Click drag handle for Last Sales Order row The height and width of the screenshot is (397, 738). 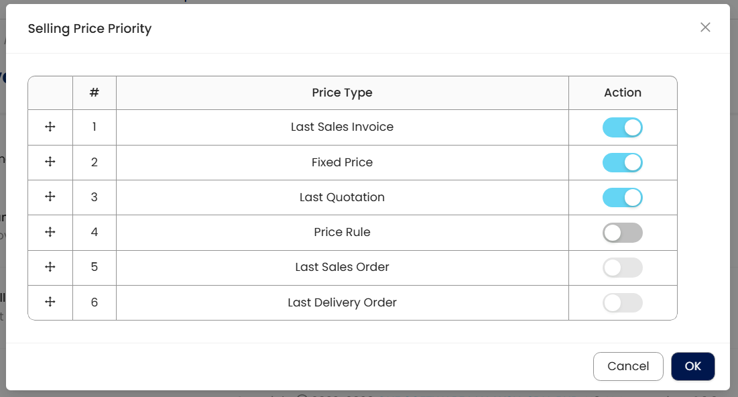click(50, 267)
